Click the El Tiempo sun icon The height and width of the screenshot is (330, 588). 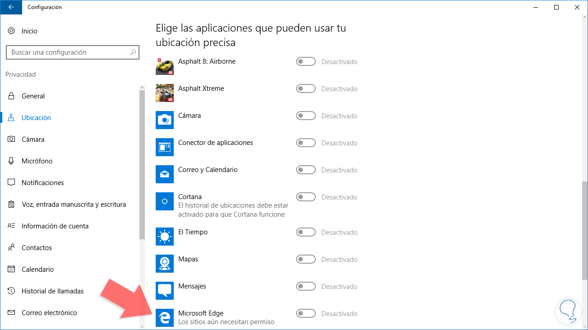click(x=165, y=237)
